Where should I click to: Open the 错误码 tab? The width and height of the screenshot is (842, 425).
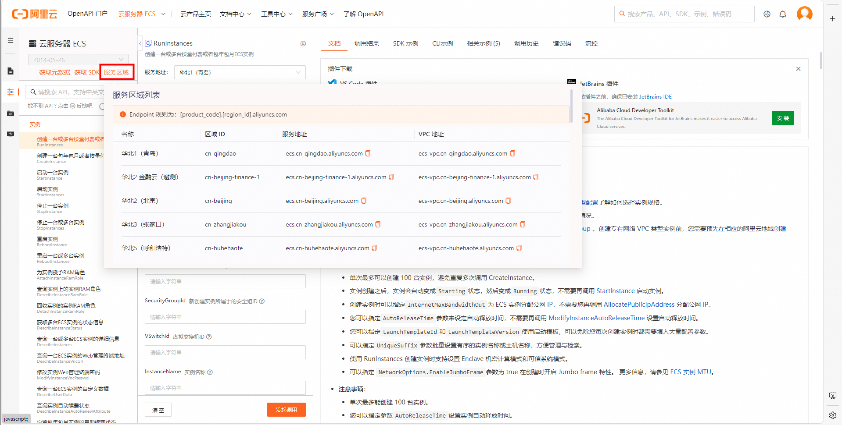pos(562,43)
